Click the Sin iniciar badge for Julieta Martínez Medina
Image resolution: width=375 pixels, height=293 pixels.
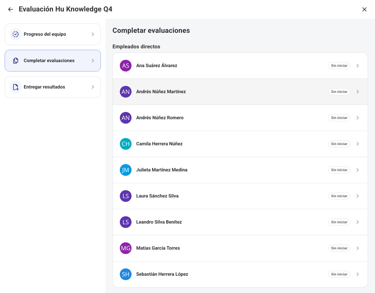pyautogui.click(x=339, y=170)
